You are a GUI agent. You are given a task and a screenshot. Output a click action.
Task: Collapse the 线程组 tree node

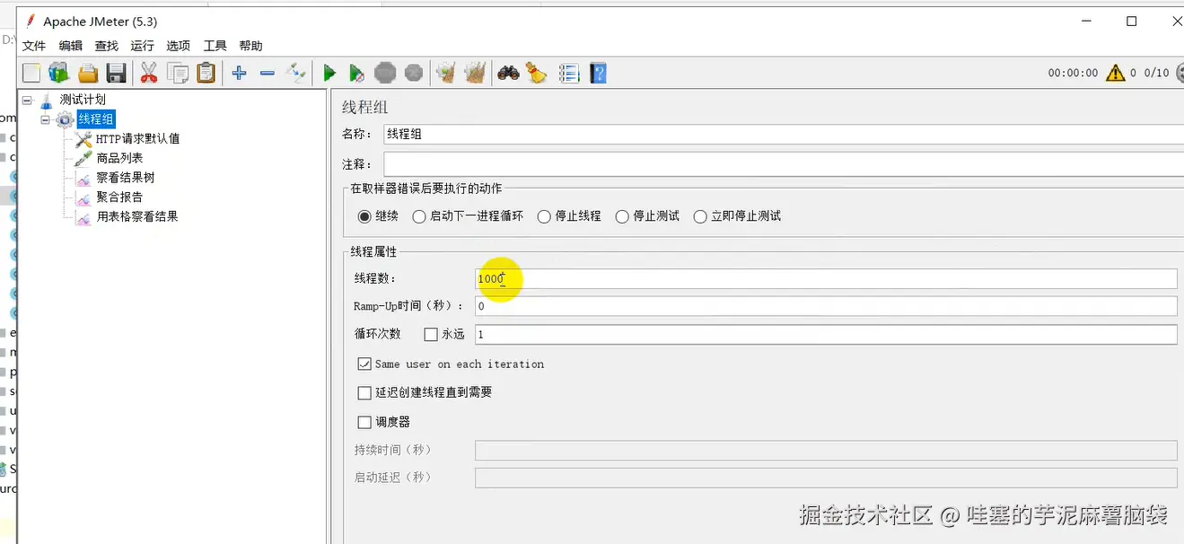(x=46, y=119)
